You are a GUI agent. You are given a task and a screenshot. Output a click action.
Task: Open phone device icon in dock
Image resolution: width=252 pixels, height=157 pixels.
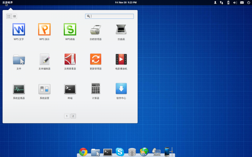tap(169, 152)
